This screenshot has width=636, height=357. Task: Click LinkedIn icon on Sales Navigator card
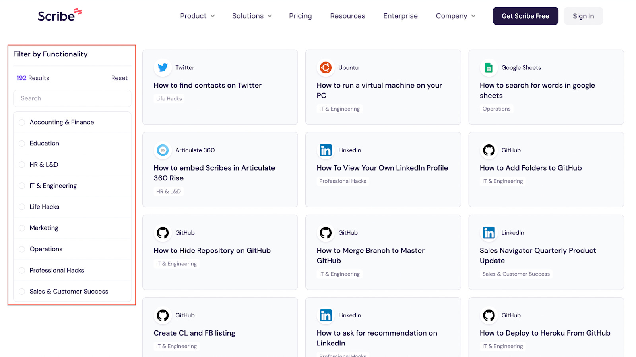[x=489, y=233]
